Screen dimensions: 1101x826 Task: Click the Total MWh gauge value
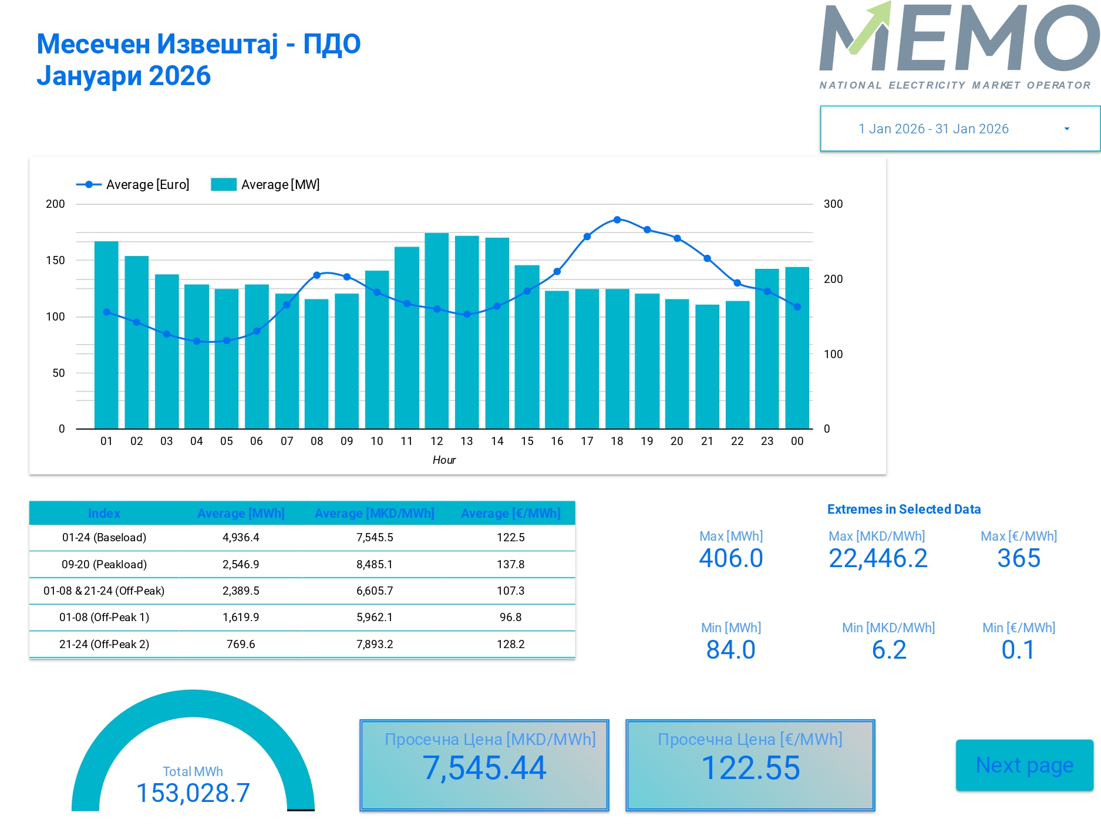(193, 793)
